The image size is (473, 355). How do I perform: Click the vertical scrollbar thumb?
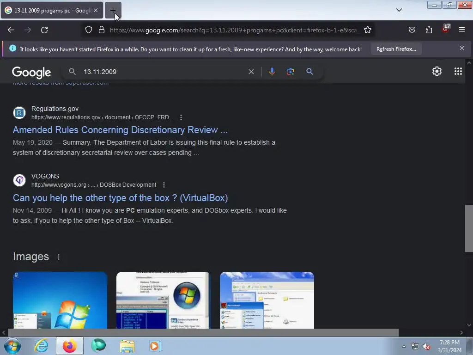click(469, 228)
